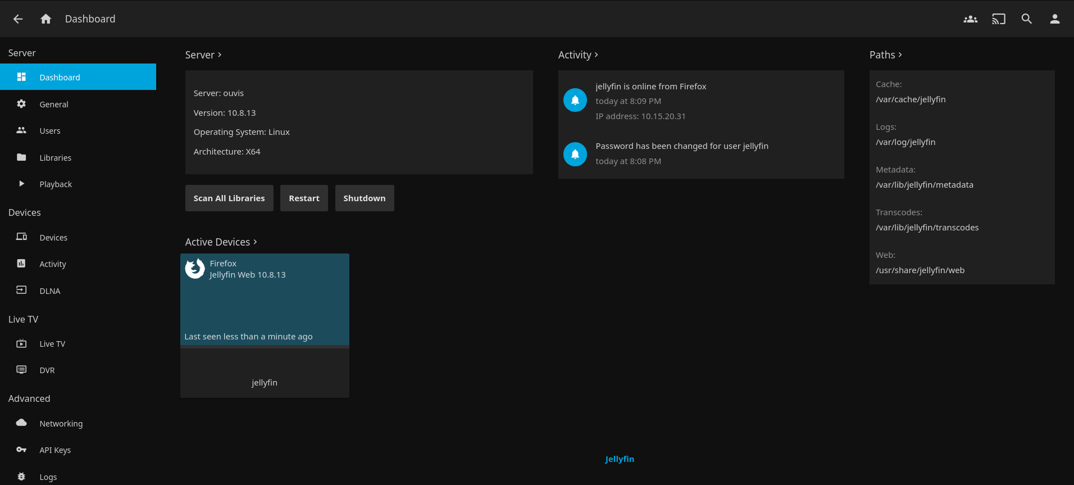Click the Dashboard page title in header

coord(90,19)
